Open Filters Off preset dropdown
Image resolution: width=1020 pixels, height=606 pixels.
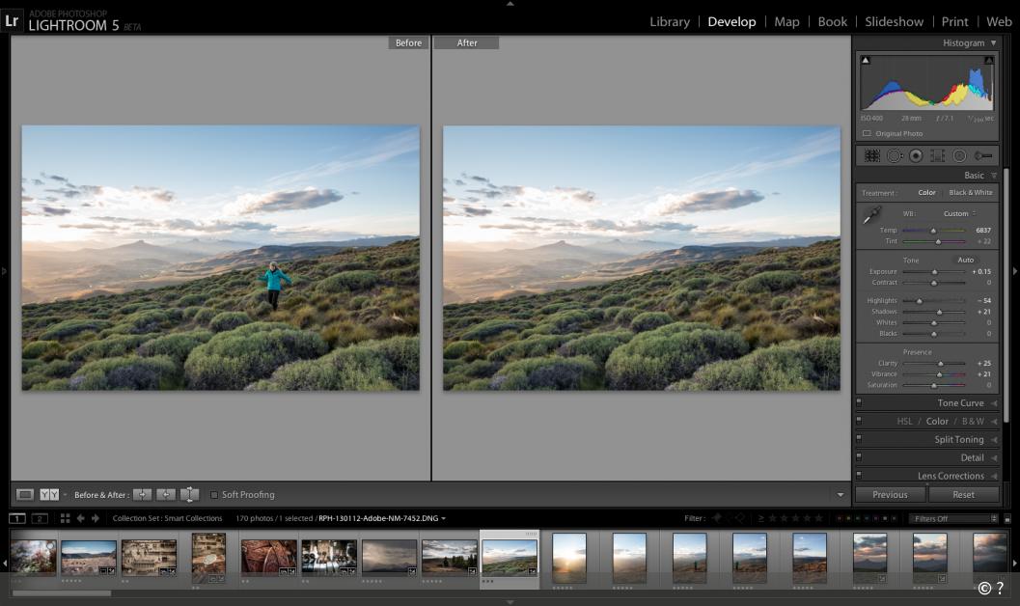click(953, 518)
